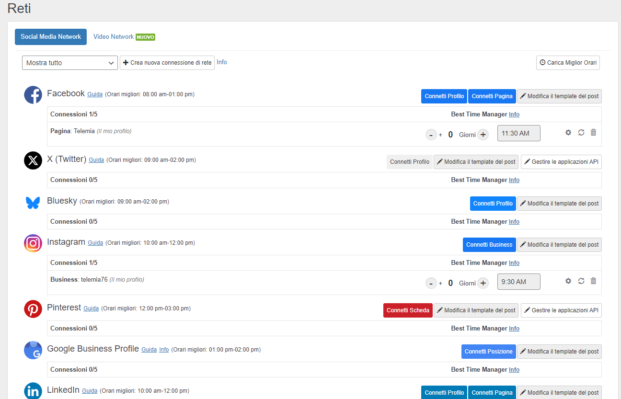Open the Google Business Profile Guida link
The width and height of the screenshot is (621, 399).
tap(149, 350)
